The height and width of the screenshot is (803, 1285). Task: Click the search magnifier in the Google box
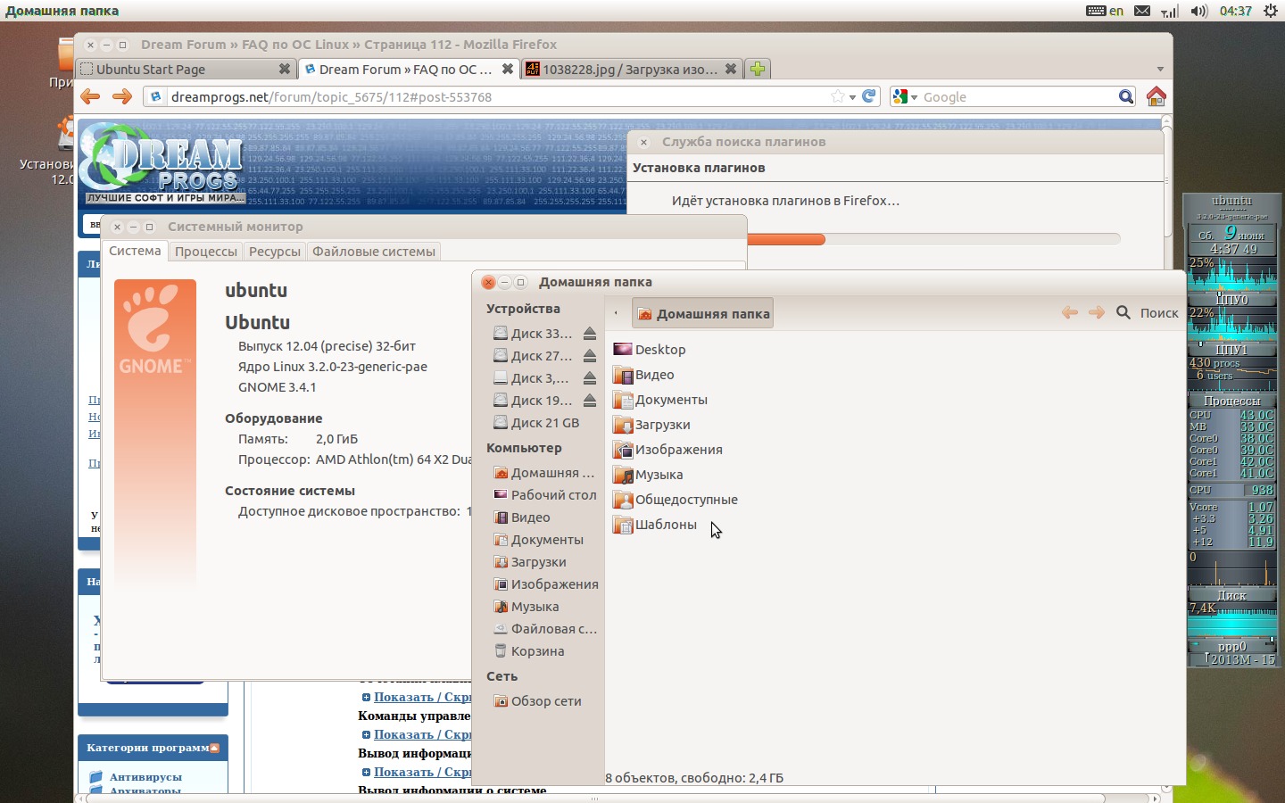[1126, 96]
